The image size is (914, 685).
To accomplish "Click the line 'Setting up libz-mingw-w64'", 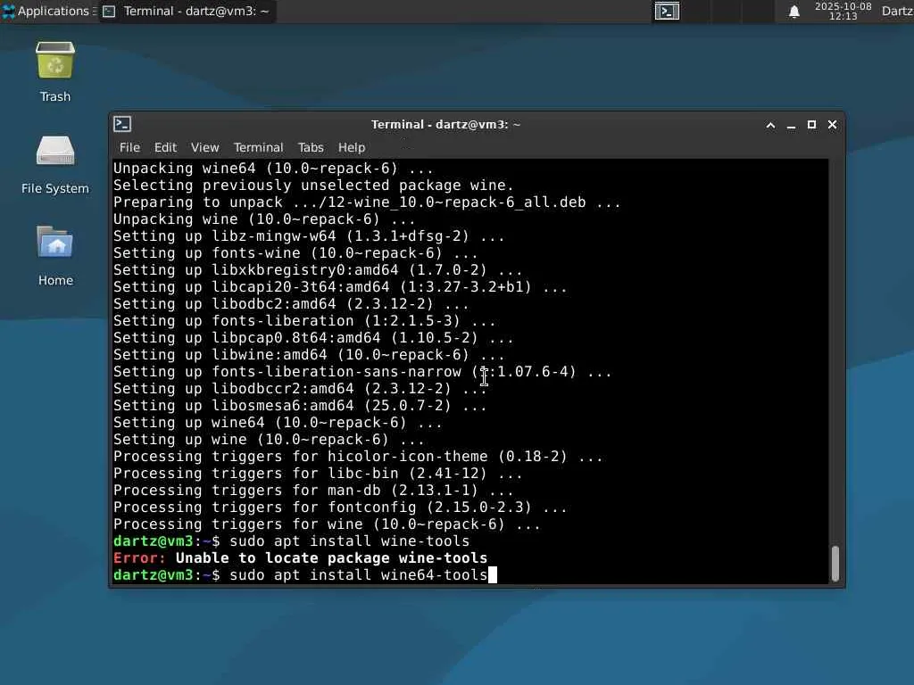I will coord(309,235).
